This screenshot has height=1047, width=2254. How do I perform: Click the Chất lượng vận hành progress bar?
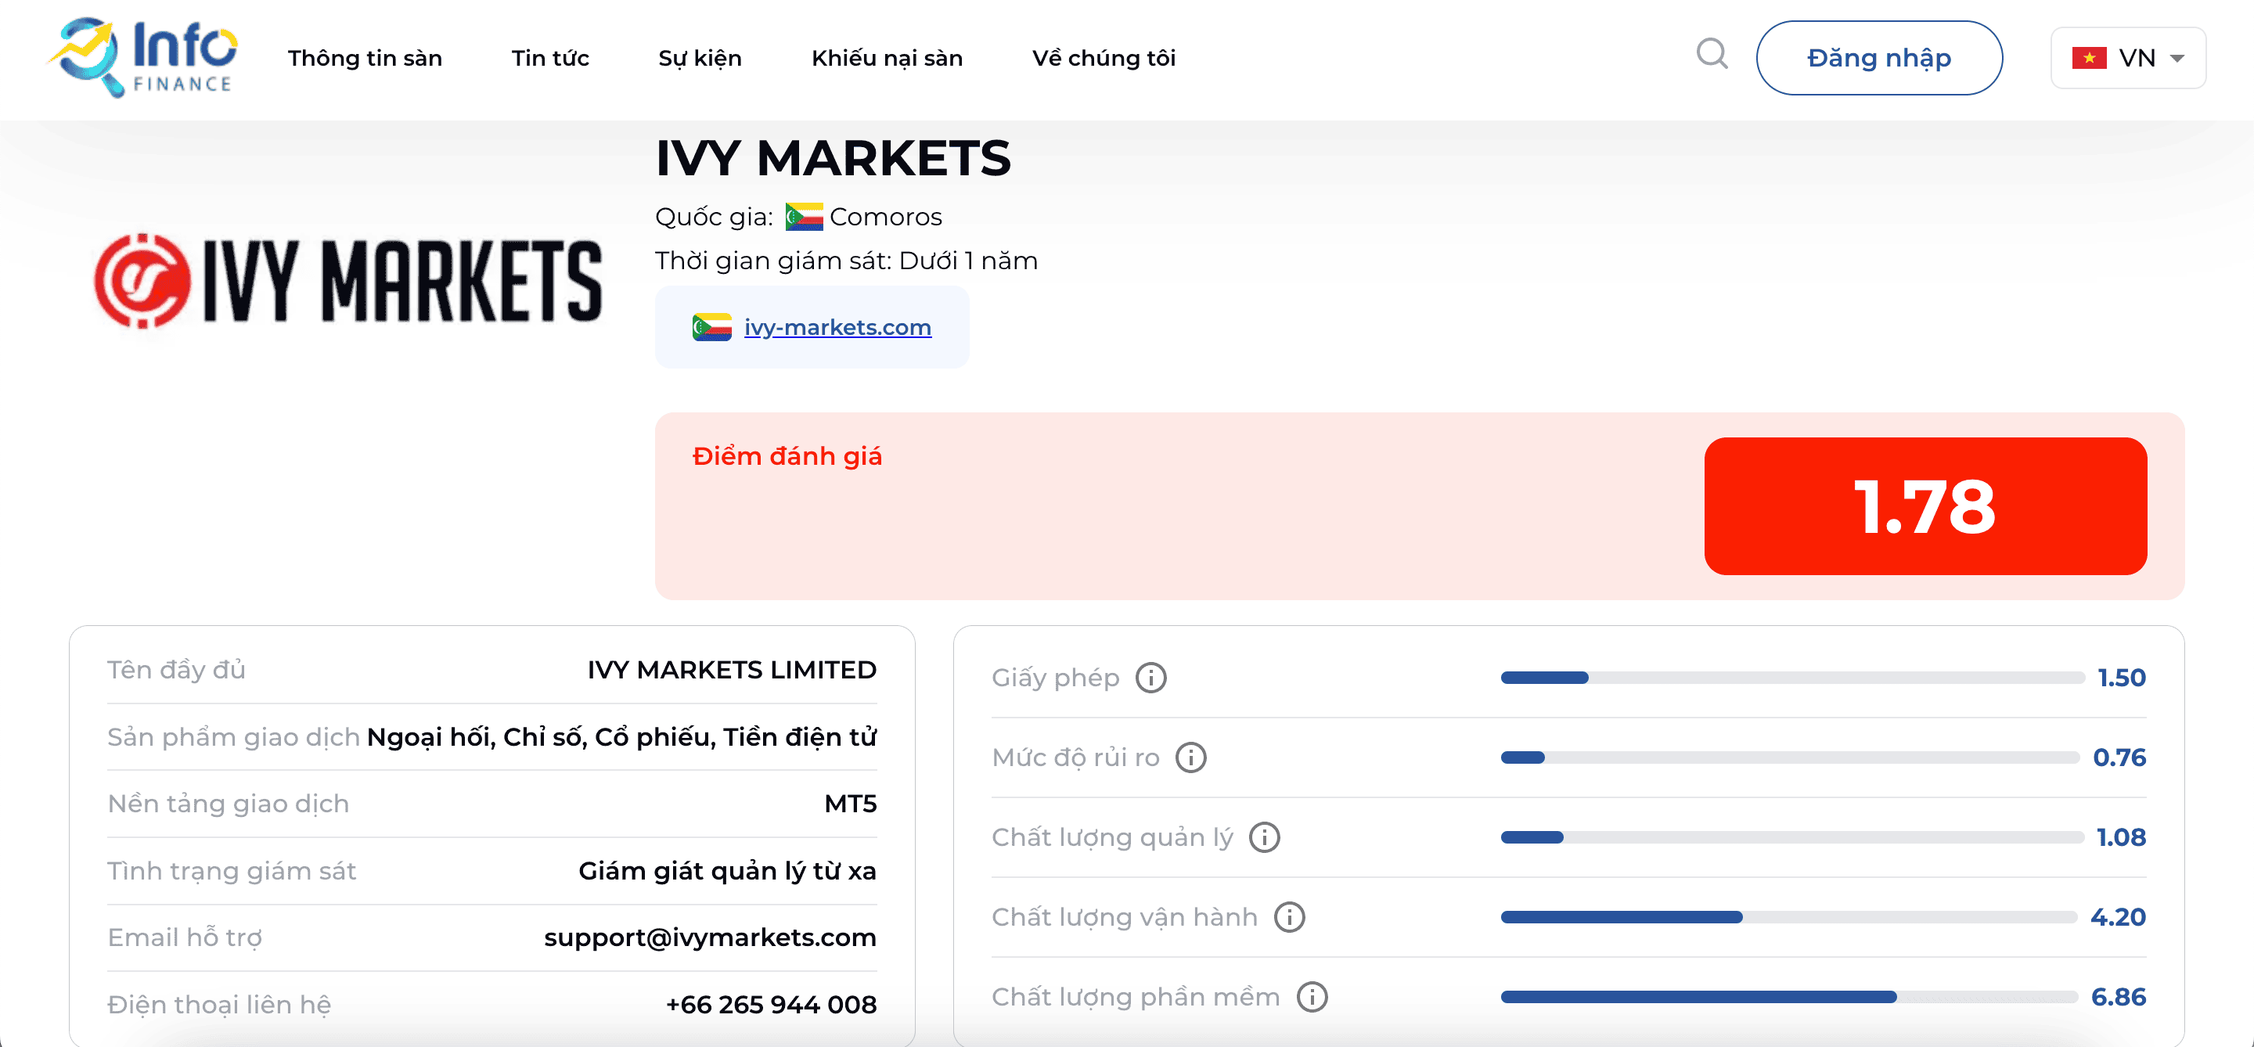[1789, 916]
